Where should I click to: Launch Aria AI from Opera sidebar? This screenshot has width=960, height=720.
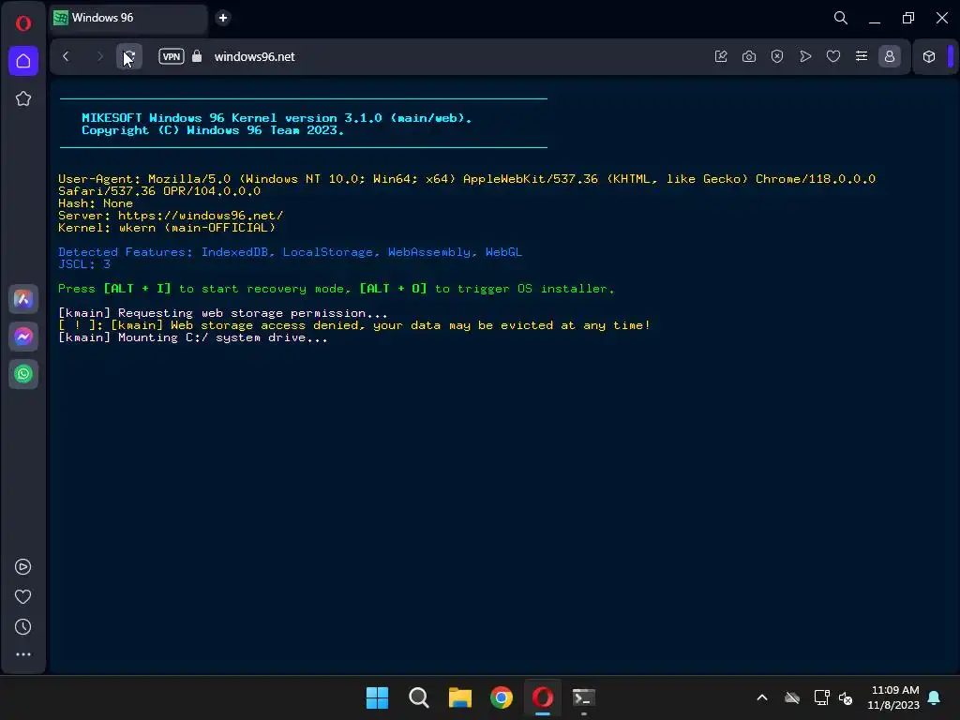click(x=23, y=299)
